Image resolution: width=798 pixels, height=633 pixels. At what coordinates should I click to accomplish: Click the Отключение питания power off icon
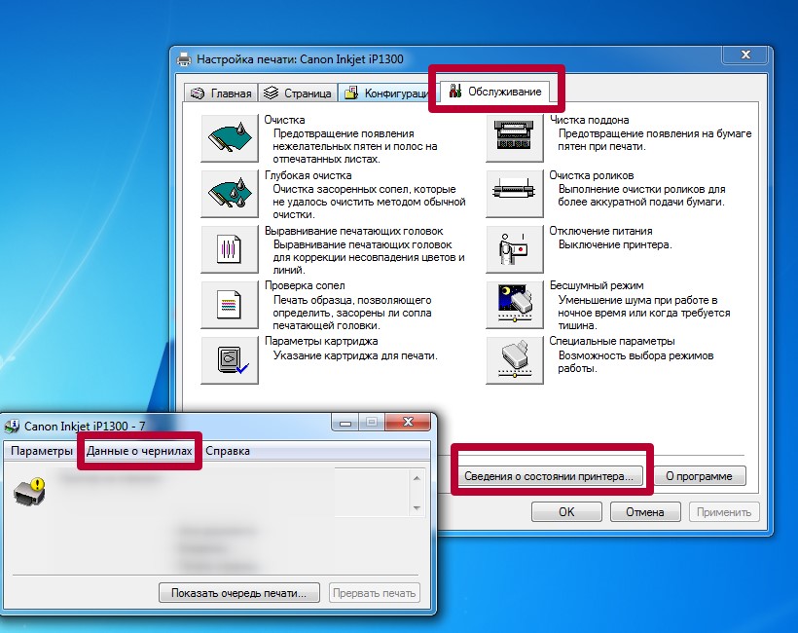click(513, 249)
